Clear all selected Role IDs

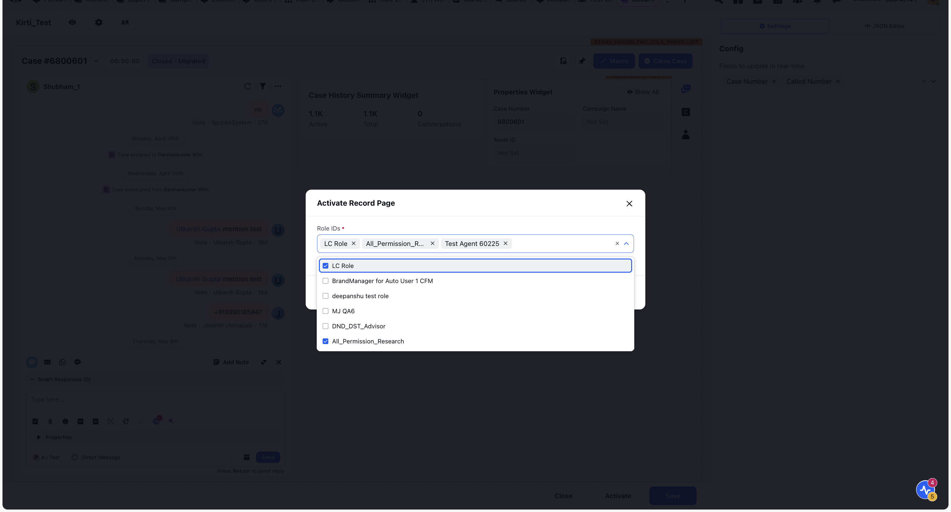617,244
